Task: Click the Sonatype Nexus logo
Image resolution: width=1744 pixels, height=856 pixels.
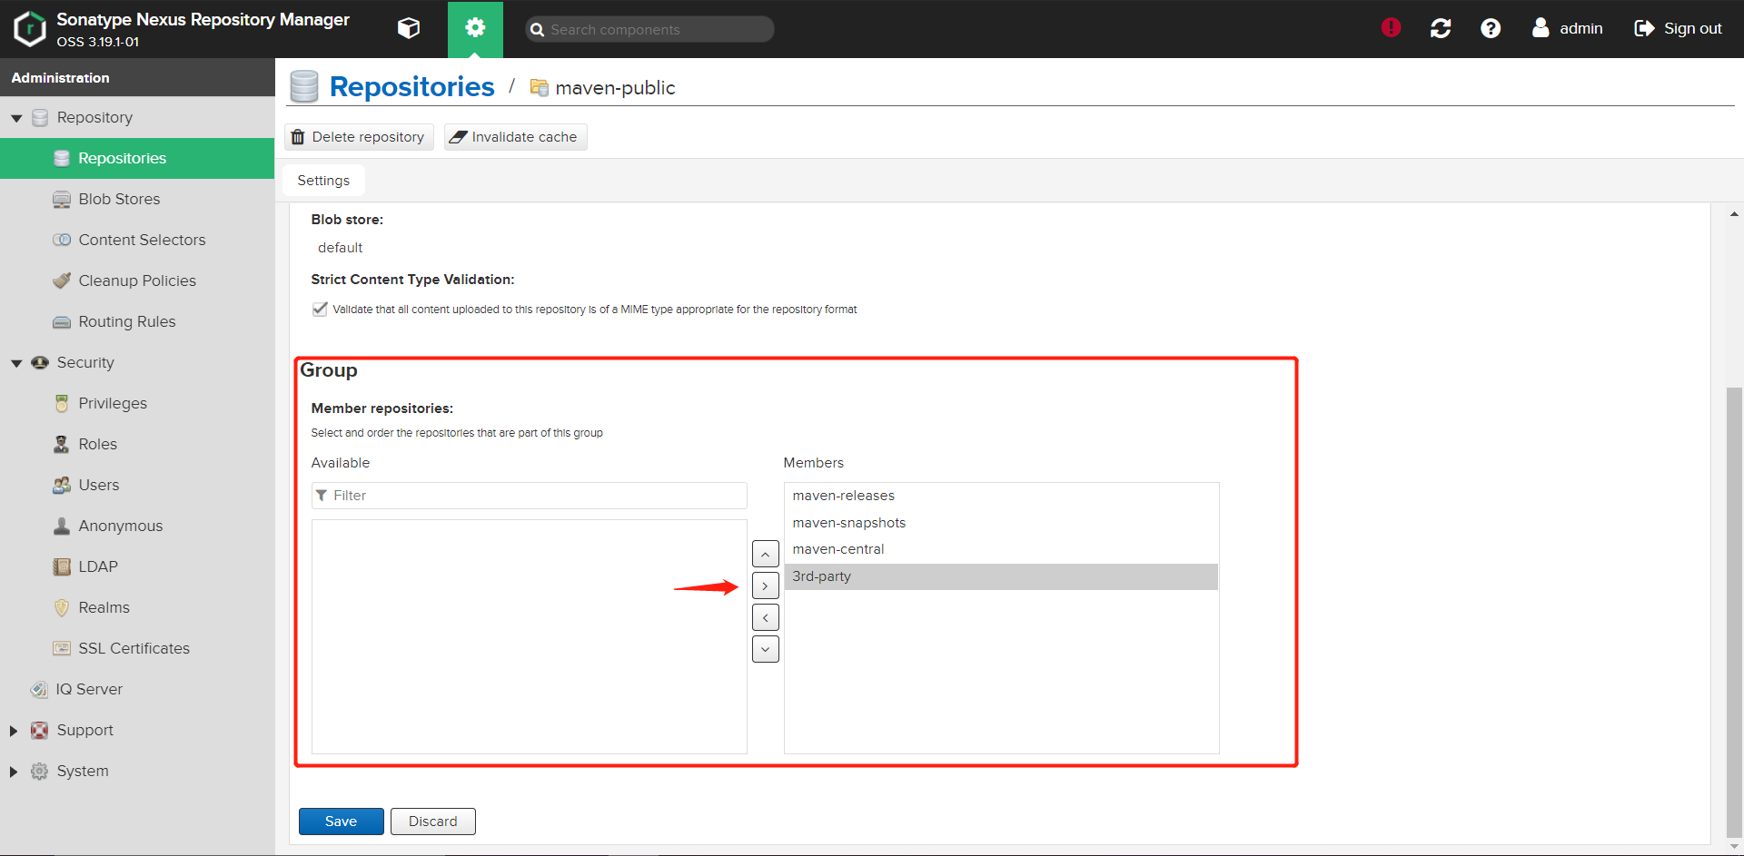Action: click(x=30, y=29)
